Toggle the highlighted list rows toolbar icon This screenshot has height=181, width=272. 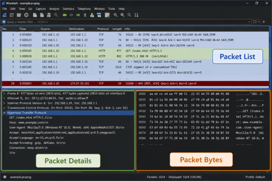pos(107,15)
